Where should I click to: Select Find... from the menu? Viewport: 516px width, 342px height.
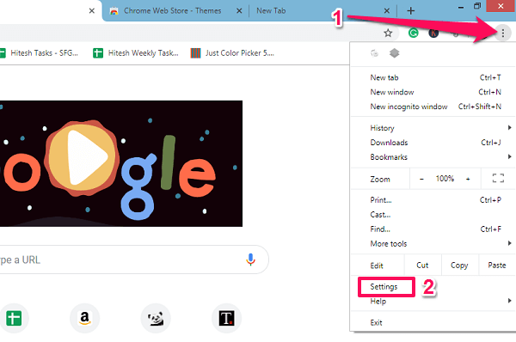(433, 229)
